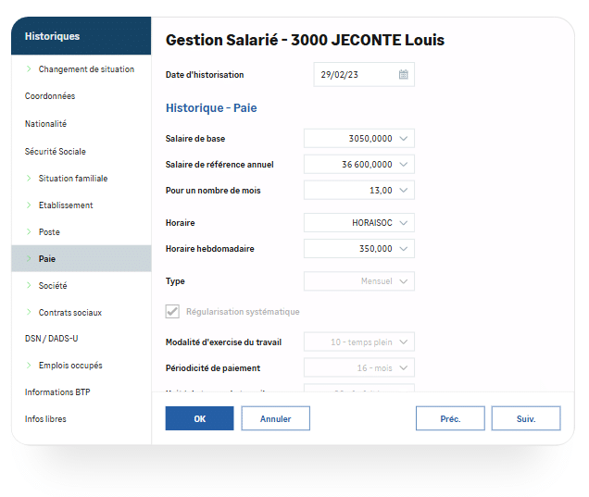Viewport: 589px width, 497px height.
Task: Open Etablissement entry
Action: coord(66,205)
